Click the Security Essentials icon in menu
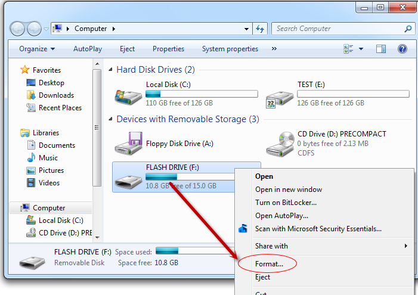The width and height of the screenshot is (418, 295). pos(243,228)
